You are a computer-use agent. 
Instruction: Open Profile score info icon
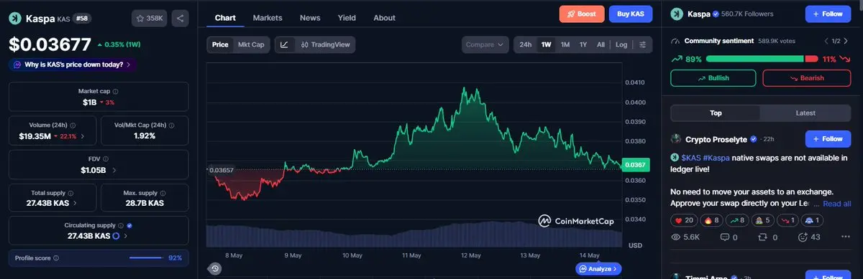pyautogui.click(x=56, y=257)
